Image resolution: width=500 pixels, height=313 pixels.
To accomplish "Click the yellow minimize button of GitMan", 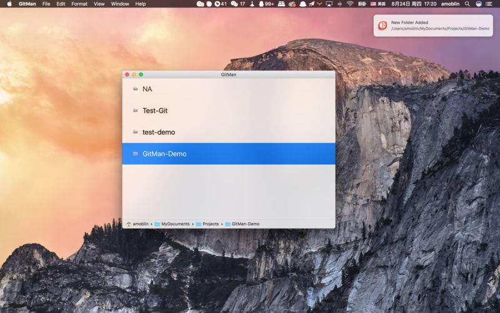I will coord(134,74).
